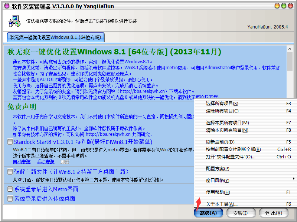Click the 高级(A) button
This screenshot has height=222, width=297.
[208, 213]
